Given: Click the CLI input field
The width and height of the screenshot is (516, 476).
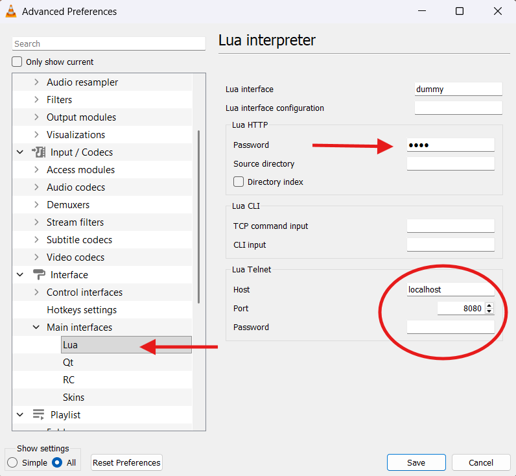Looking at the screenshot, I should [x=451, y=244].
